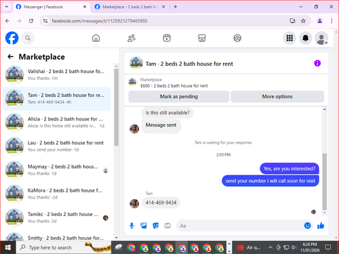Viewport: 339px width, 254px height.
Task: Open Smitty conversation in list
Action: (x=57, y=236)
